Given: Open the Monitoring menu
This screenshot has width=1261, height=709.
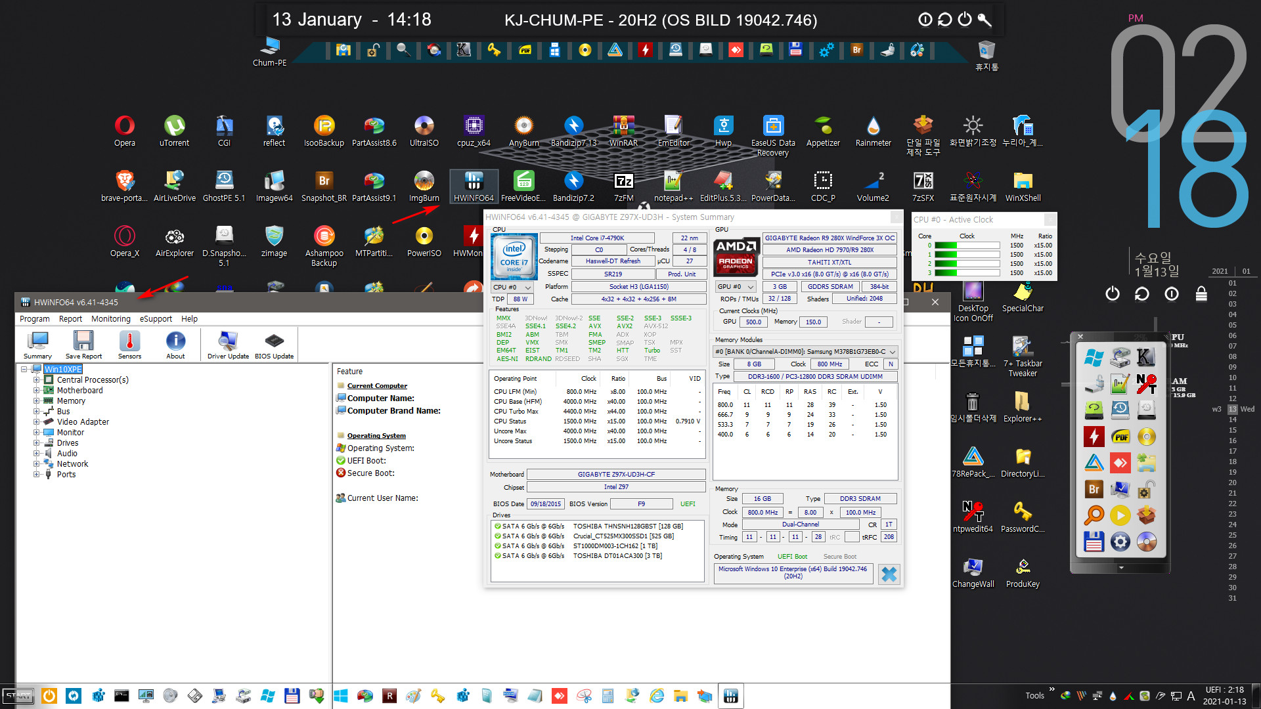Looking at the screenshot, I should pos(111,318).
